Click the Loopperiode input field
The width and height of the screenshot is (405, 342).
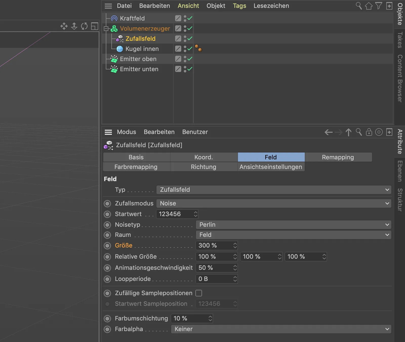[x=217, y=279]
